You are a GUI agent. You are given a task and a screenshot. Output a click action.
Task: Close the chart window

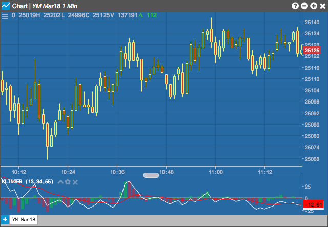click(x=323, y=6)
